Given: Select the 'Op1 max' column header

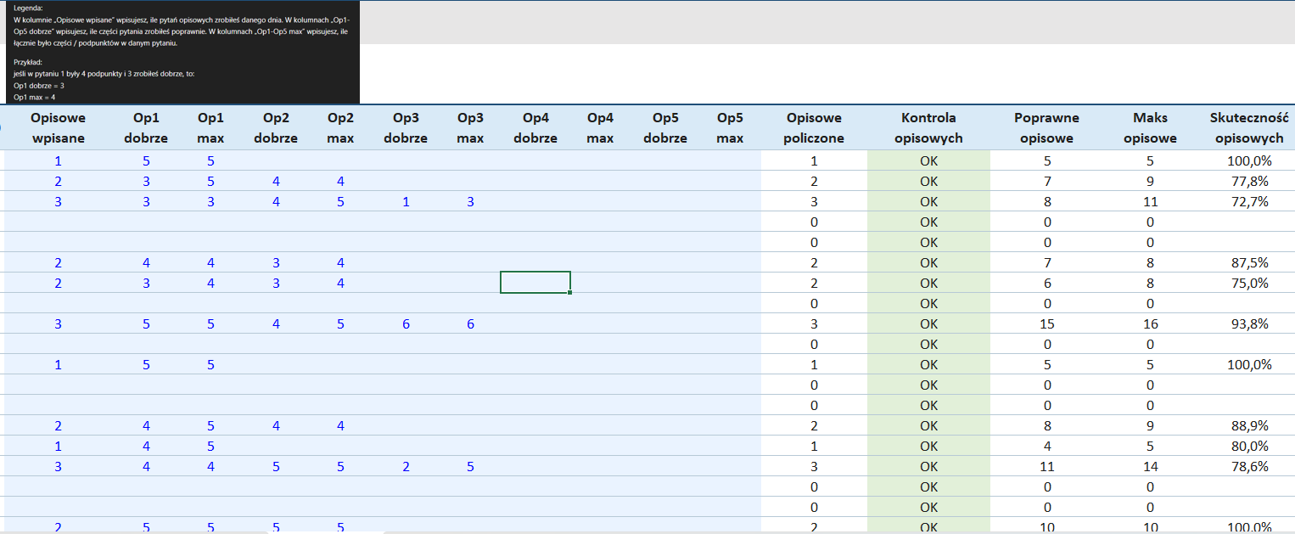Looking at the screenshot, I should (210, 127).
